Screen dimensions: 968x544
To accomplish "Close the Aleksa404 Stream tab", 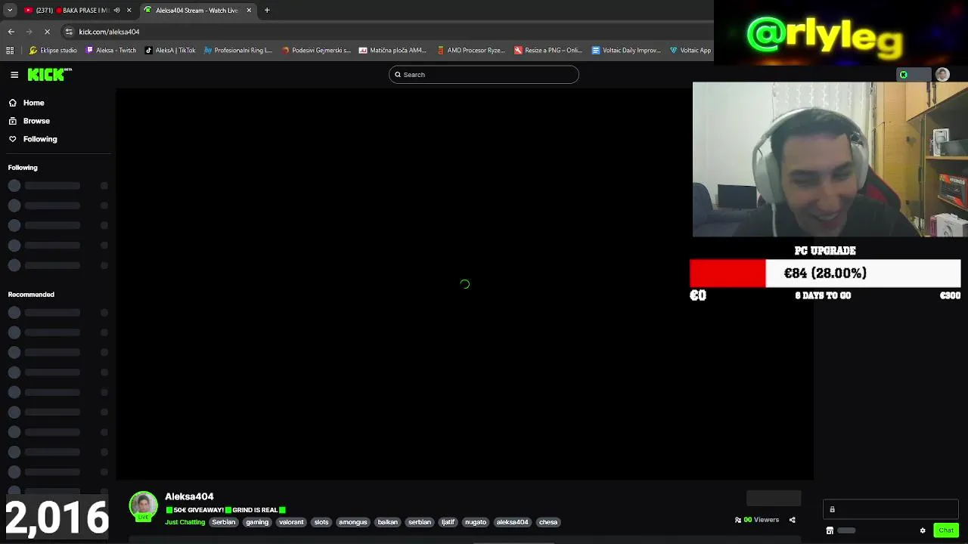I will pos(249,11).
